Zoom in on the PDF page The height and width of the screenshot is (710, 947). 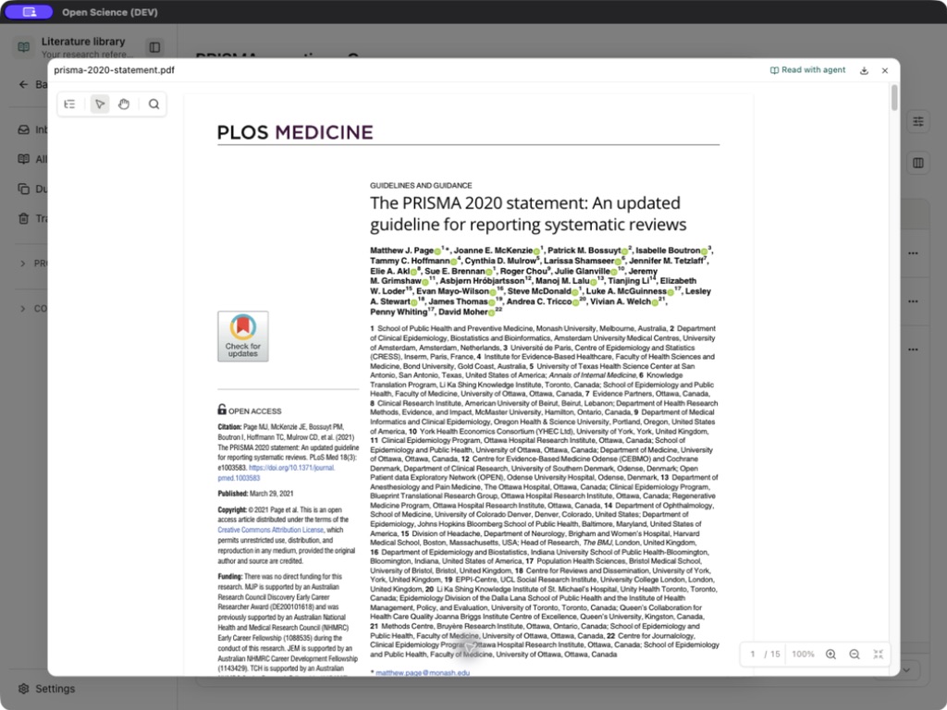tap(831, 654)
